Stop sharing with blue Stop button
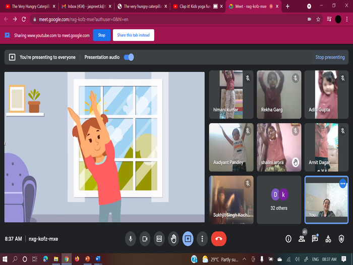The height and width of the screenshot is (265, 353). (102, 35)
